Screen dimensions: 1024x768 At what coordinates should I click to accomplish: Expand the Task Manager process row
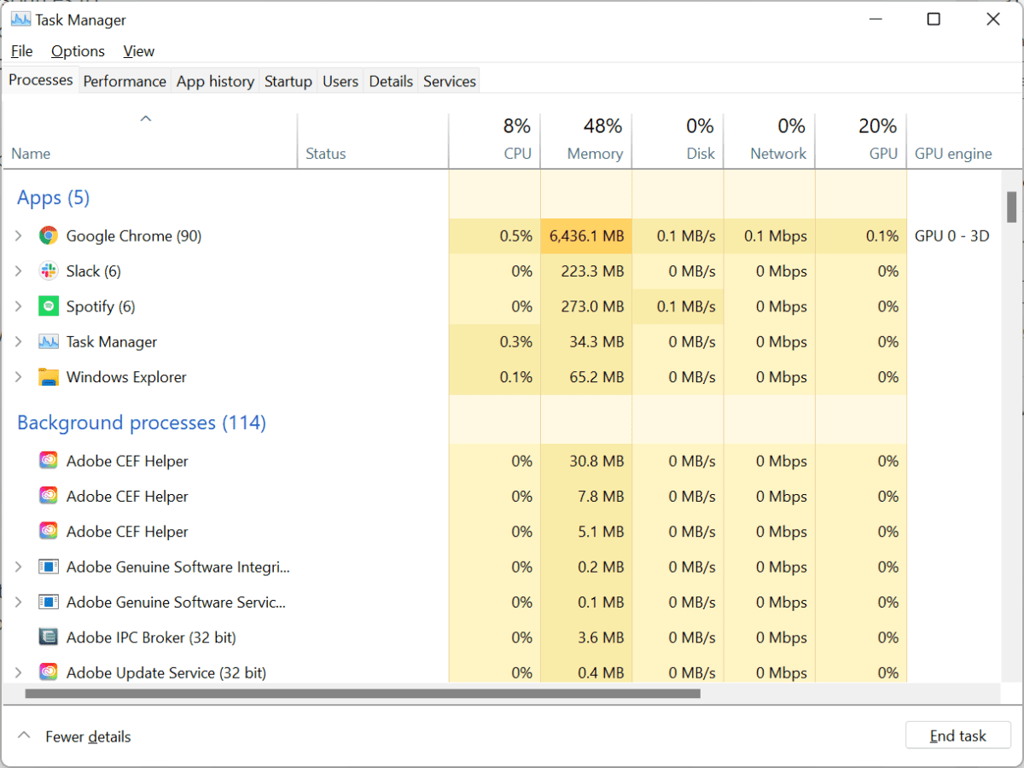[19, 341]
